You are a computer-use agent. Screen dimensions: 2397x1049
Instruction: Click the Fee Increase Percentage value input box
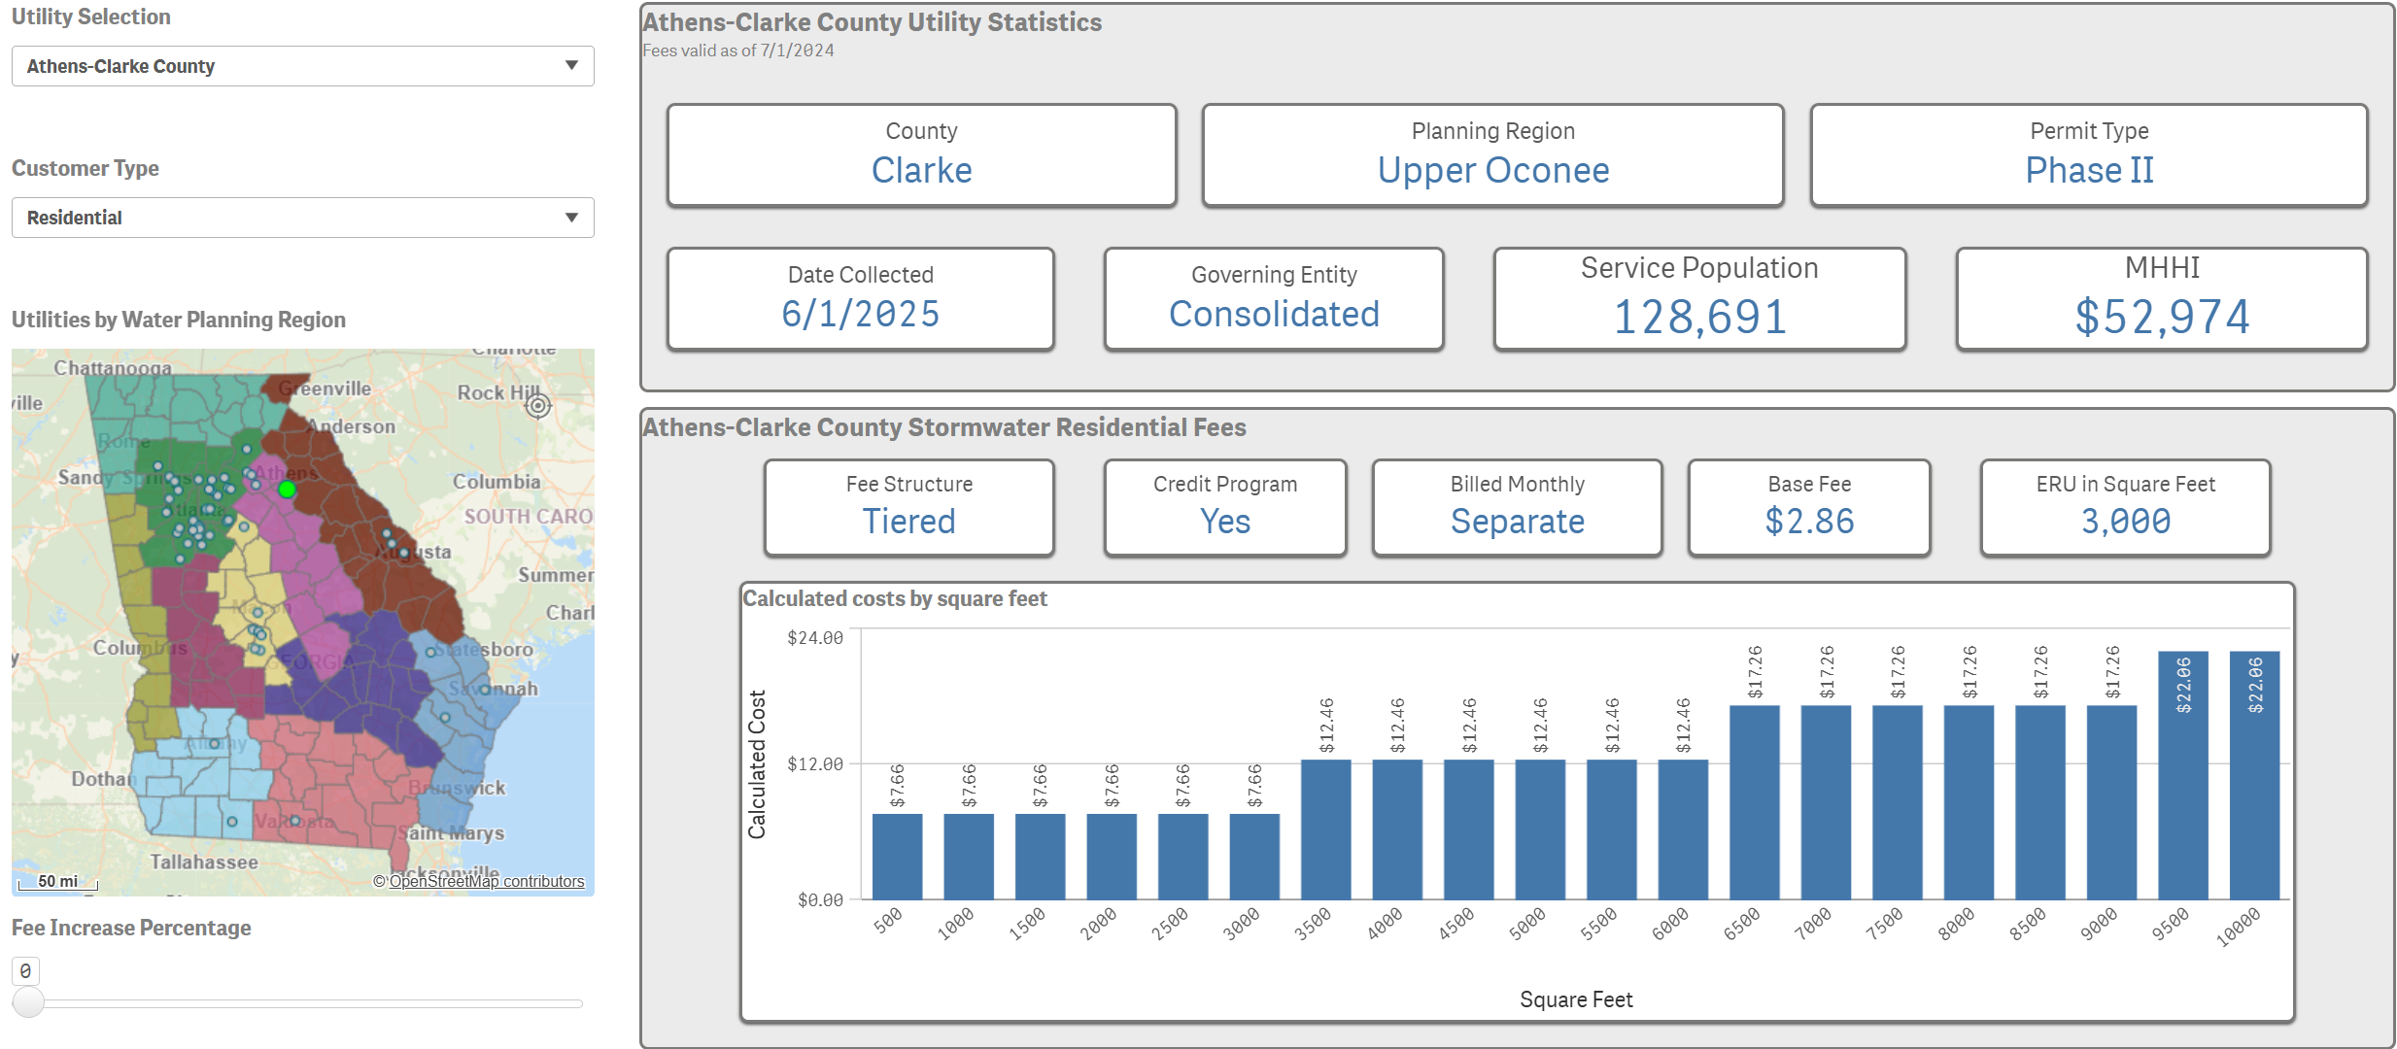coord(26,970)
